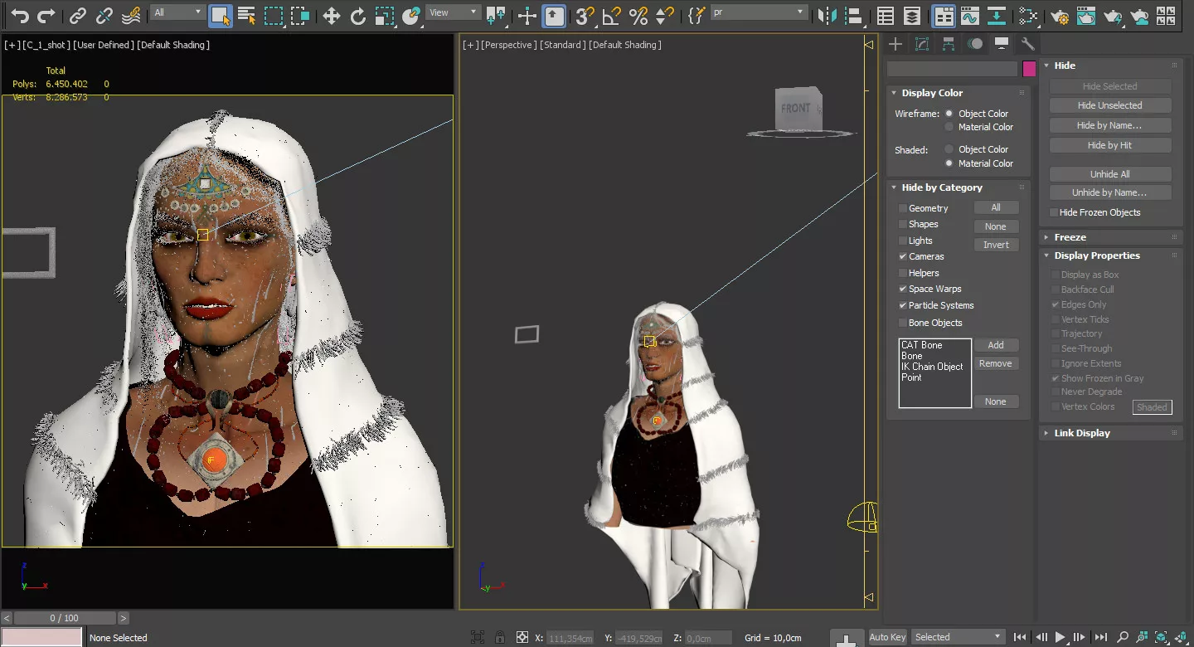Open the Render Setup teapot icon
This screenshot has width=1194, height=647.
pos(1059,15)
